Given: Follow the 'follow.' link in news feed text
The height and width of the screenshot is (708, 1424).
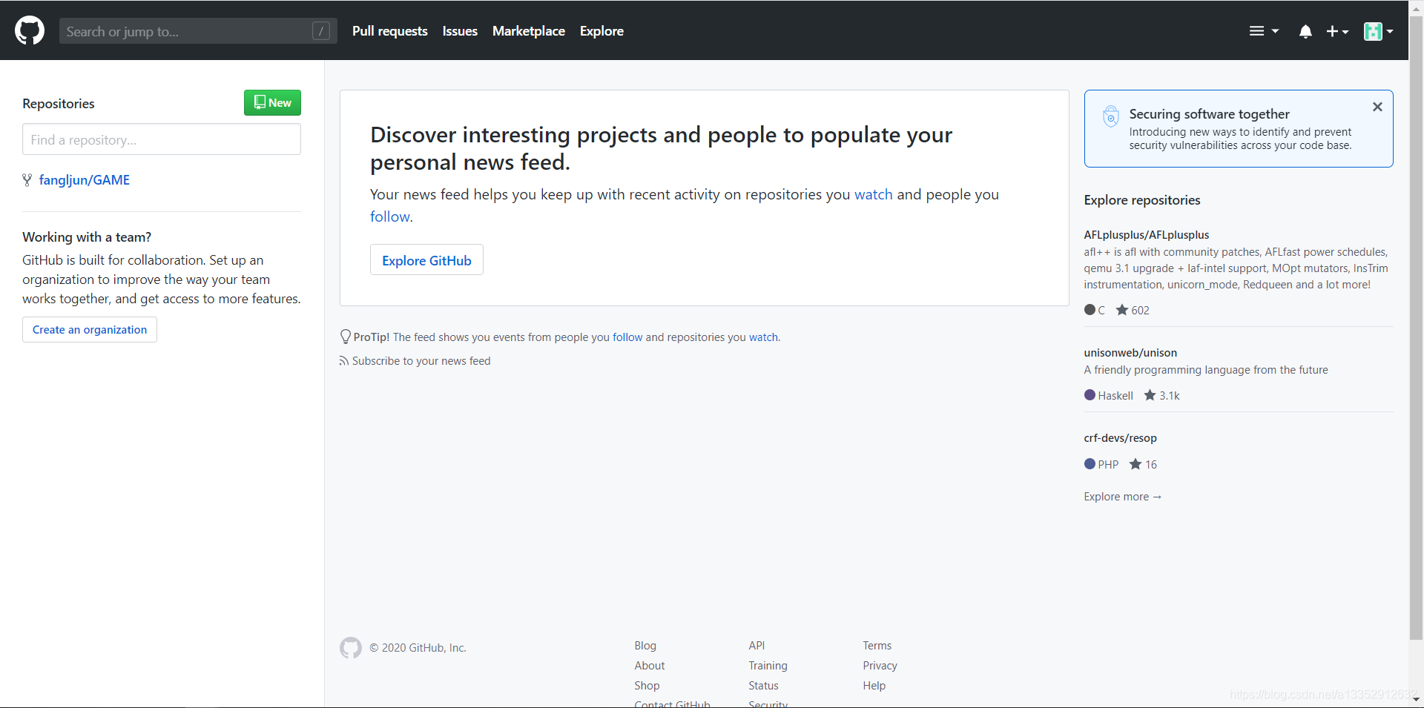Looking at the screenshot, I should point(391,216).
